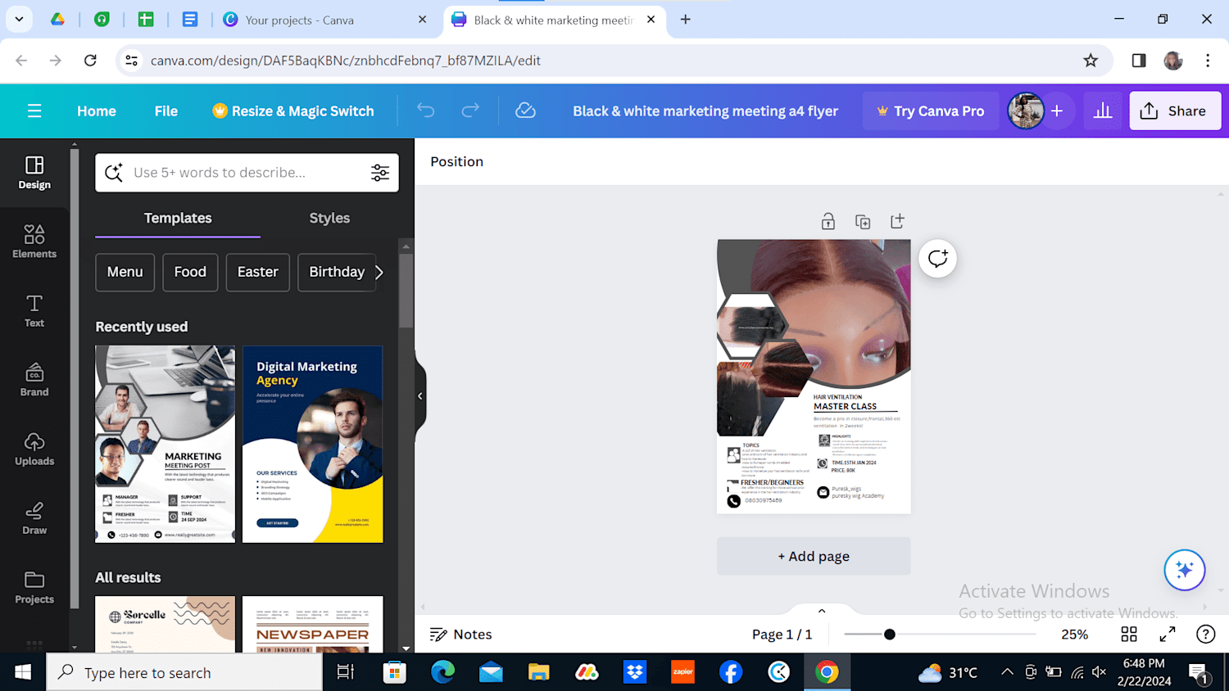Open Windows Start menu
Screen dimensions: 1229x691
[23, 672]
